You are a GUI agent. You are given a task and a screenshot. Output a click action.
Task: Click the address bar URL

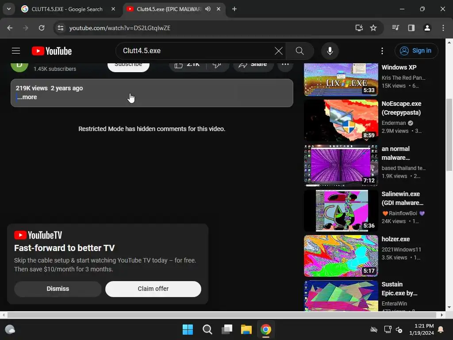point(119,28)
